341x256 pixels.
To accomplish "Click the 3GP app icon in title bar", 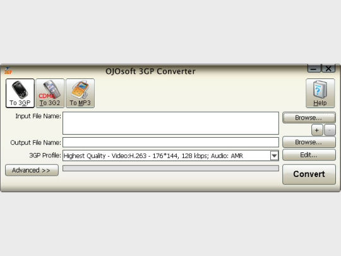I will (8, 70).
